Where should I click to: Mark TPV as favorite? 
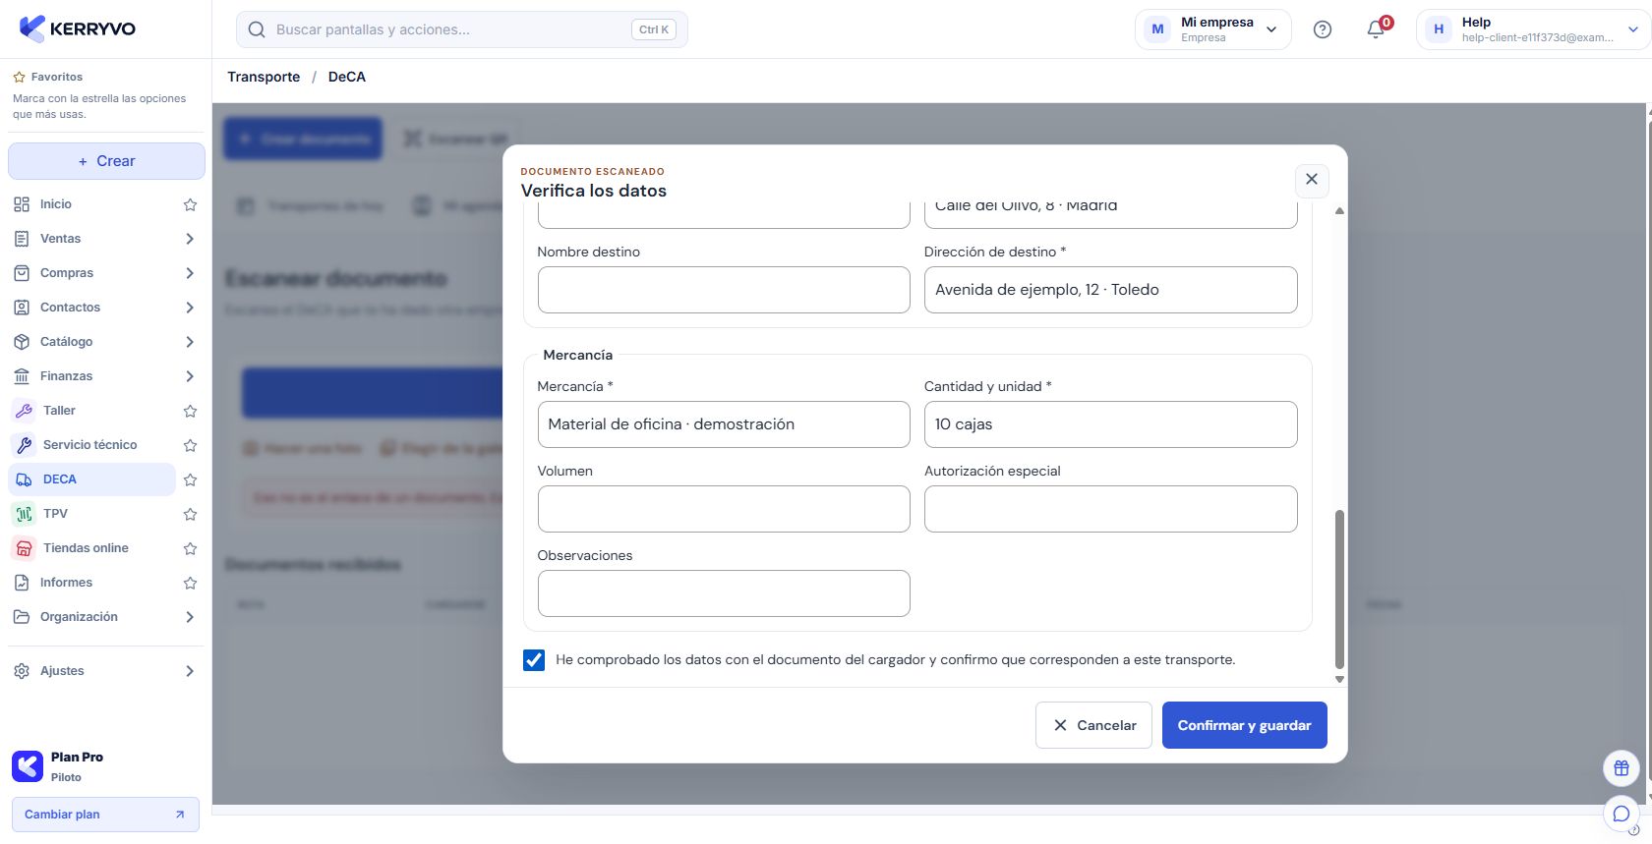tap(191, 514)
